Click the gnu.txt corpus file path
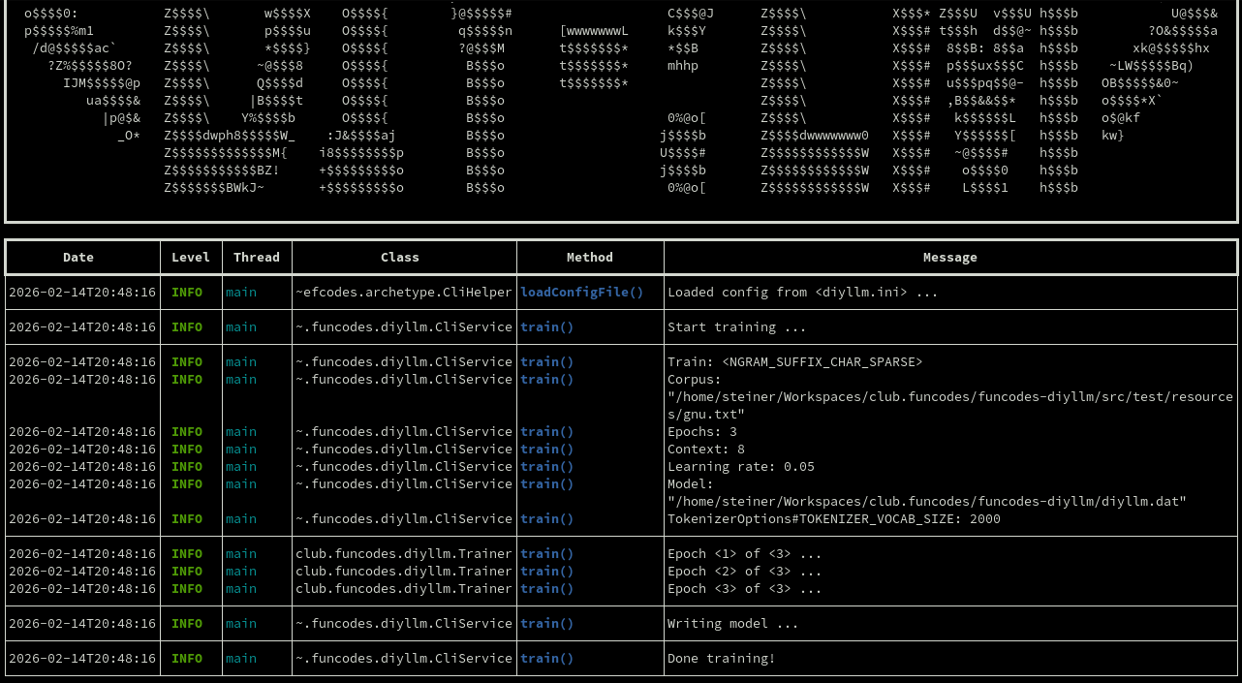The width and height of the screenshot is (1242, 683). click(949, 405)
